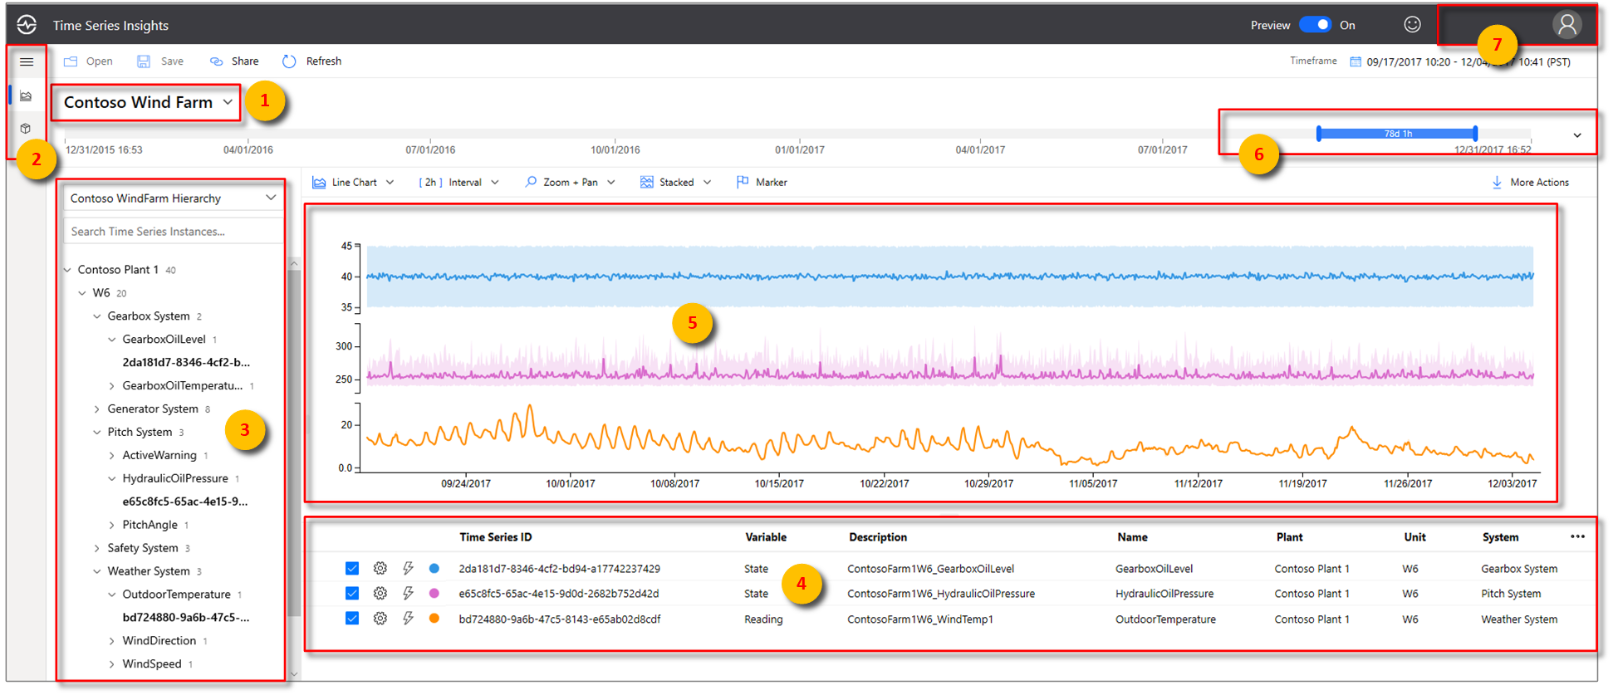Click orange color dot for OutdoorTemperature

pos(434,619)
